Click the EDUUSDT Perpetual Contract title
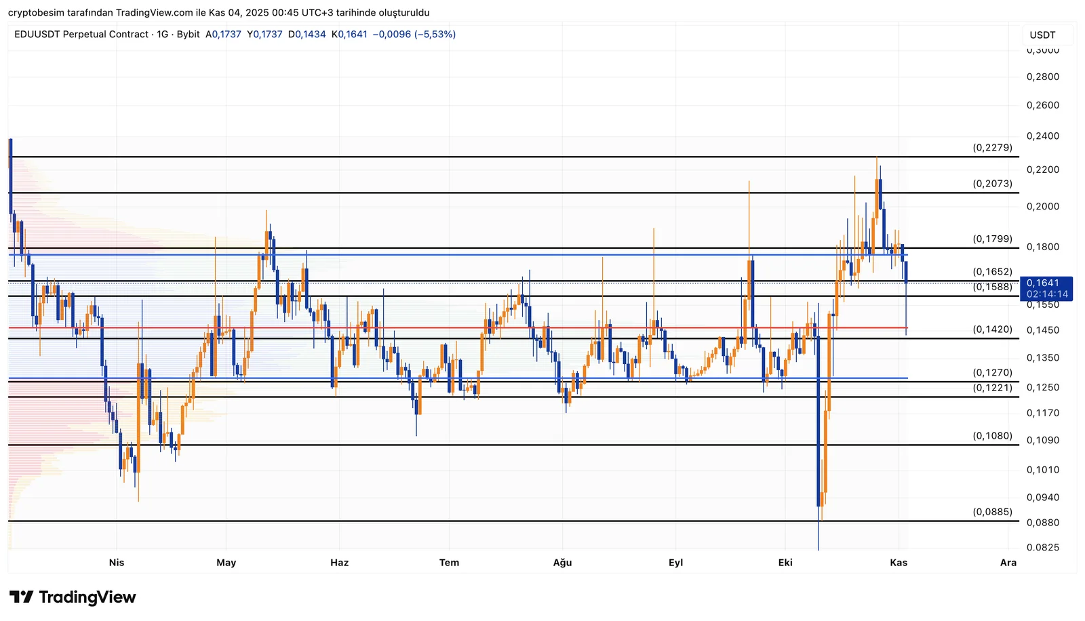This screenshot has height=621, width=1085. point(81,35)
